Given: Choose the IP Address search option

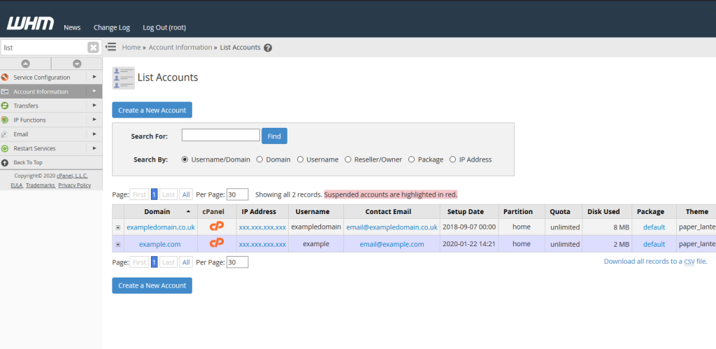Looking at the screenshot, I should 452,159.
